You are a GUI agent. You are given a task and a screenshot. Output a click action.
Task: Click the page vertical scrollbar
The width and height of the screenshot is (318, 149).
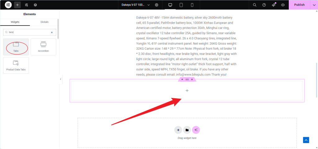click(x=317, y=80)
